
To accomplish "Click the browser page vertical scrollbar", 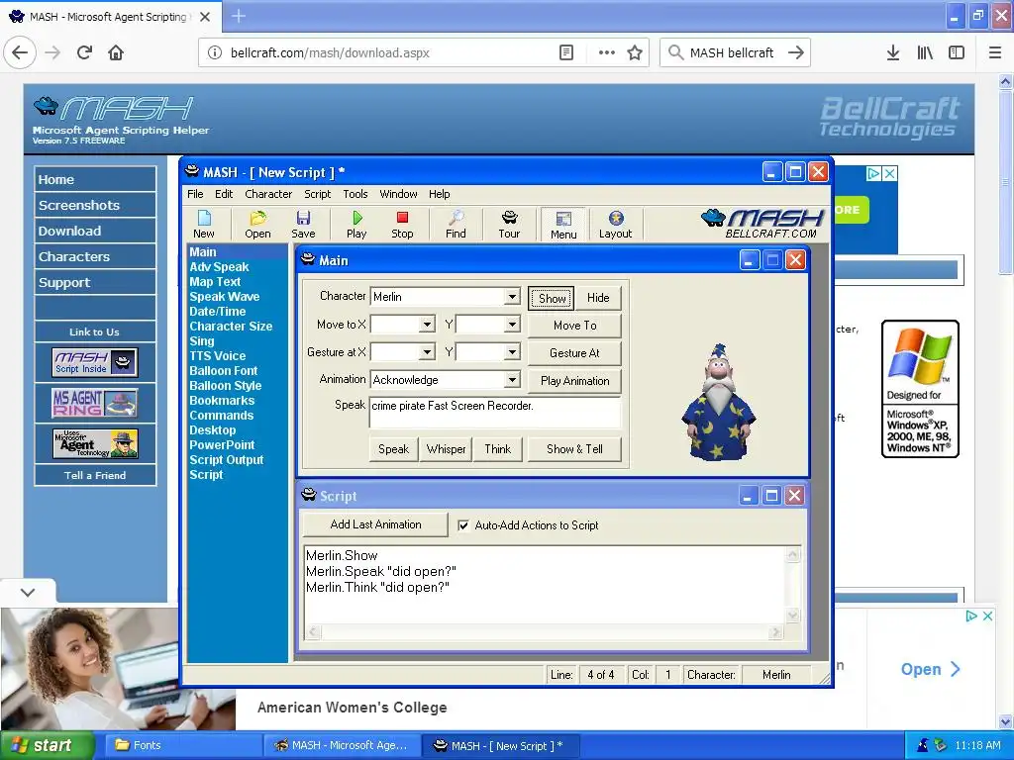I will coord(1005,401).
